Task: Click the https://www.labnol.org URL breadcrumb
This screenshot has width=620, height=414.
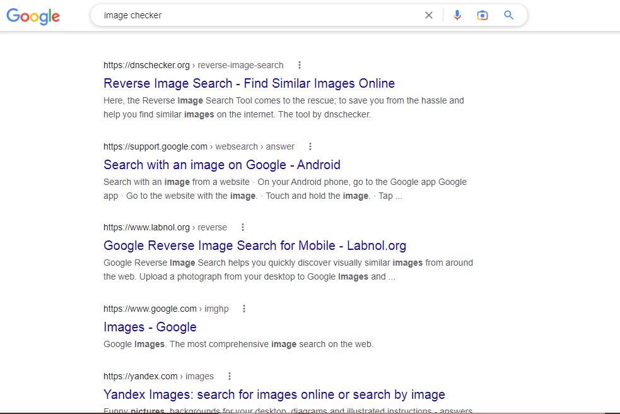Action: point(165,227)
